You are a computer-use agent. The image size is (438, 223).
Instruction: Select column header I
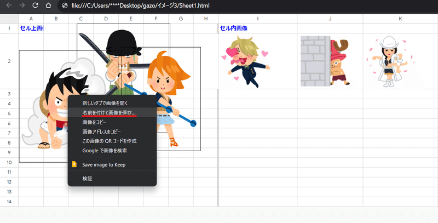257,19
